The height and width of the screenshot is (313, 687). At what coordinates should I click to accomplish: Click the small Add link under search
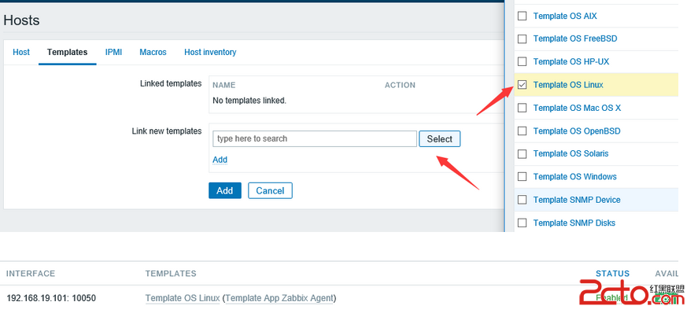[x=220, y=160]
